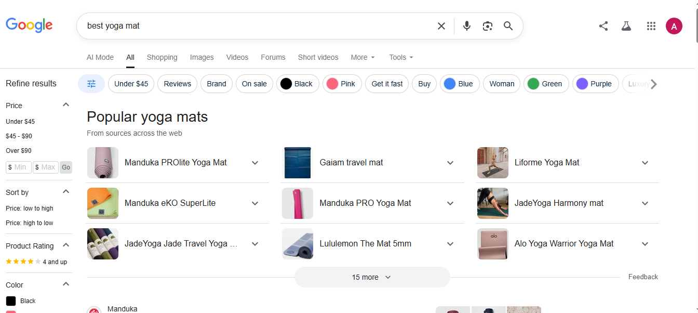
Task: Open Manduka PROlite Yoga Mat thumbnail
Action: [103, 163]
